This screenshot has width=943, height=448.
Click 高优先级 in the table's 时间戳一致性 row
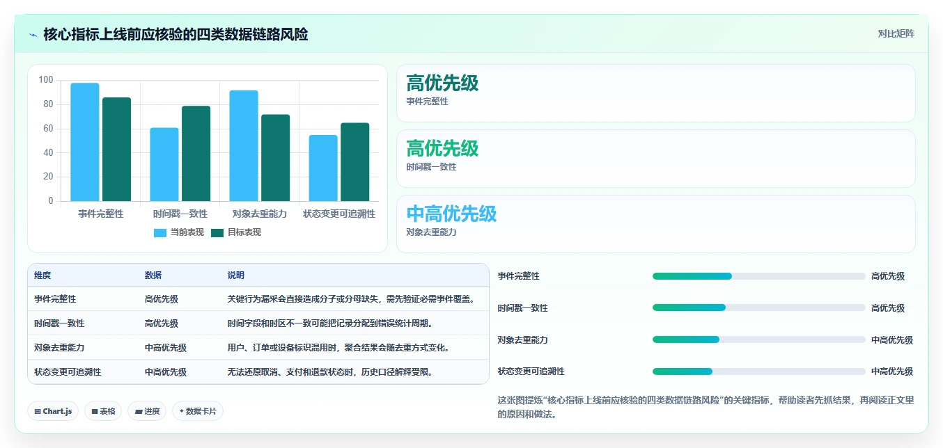[x=162, y=323]
